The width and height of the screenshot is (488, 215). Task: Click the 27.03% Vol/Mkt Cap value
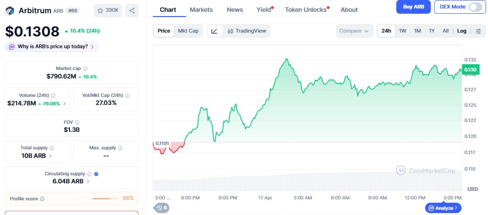pos(106,103)
